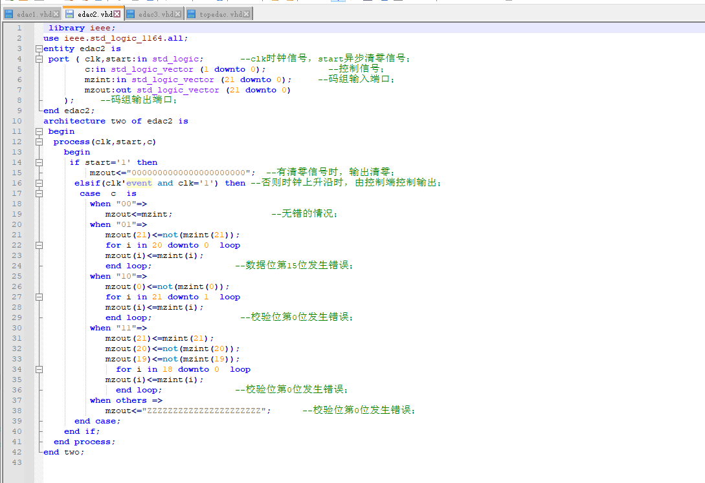705x483 pixels.
Task: Click 'mzout(19)<=not(mzint(19));' on line 33
Action: 173,359
